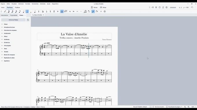The width and height of the screenshot is (197, 110).
Task: Open playback settings gear
Action: (x=167, y=7)
